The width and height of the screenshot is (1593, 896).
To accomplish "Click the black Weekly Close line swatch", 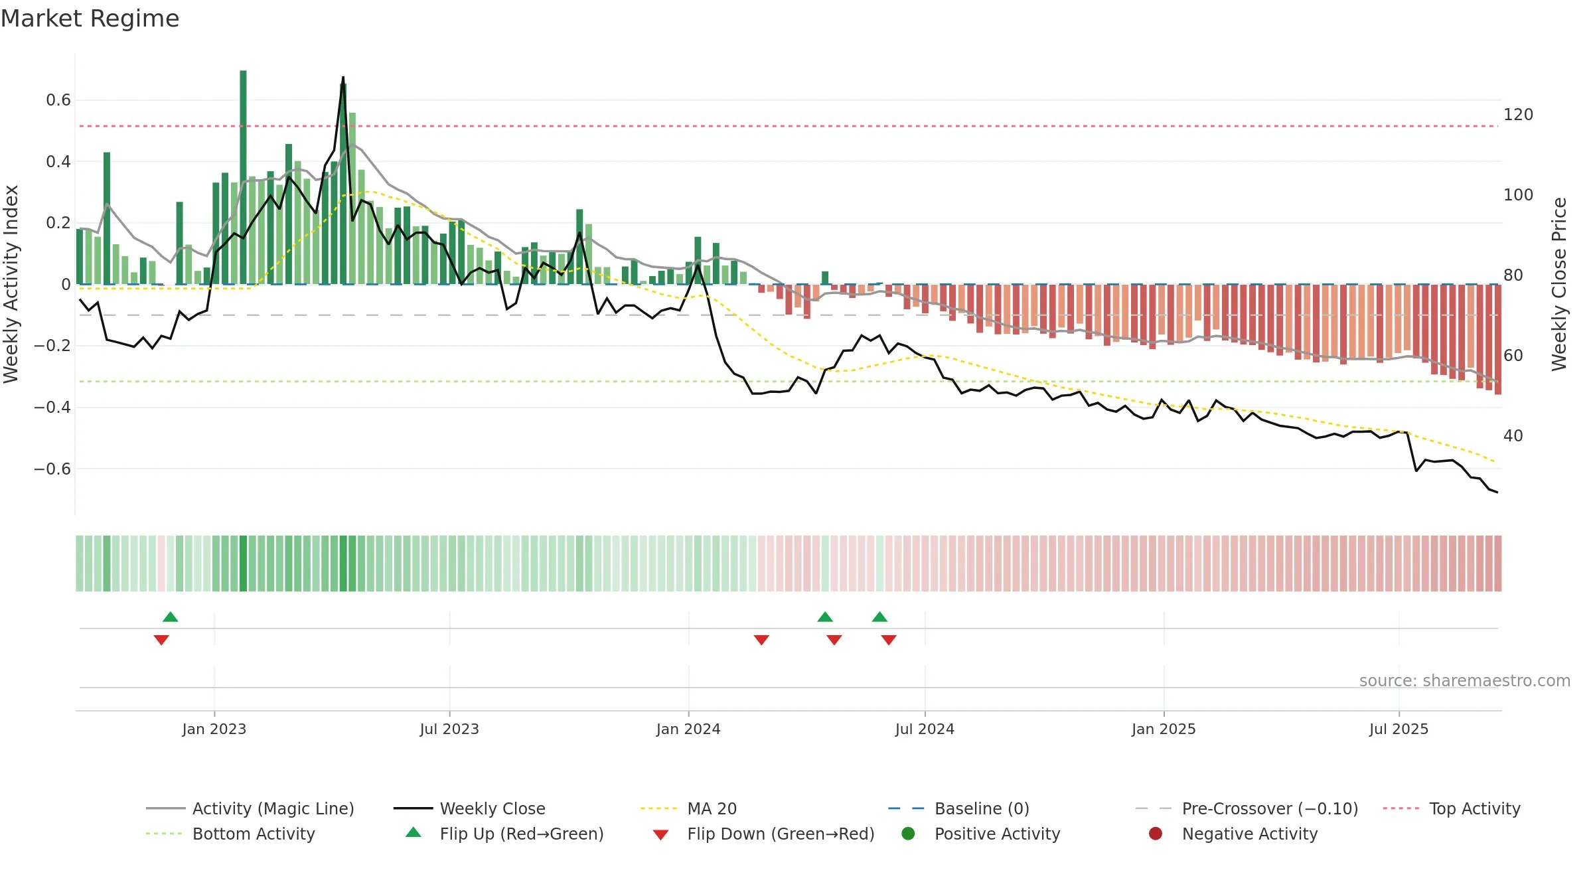I will (x=413, y=808).
